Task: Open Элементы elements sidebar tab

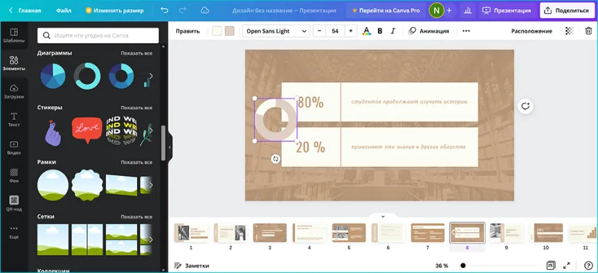Action: coord(14,63)
